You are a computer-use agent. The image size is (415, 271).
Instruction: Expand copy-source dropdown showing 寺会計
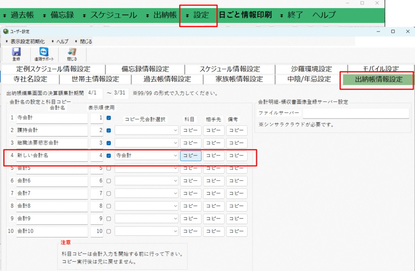146,156
